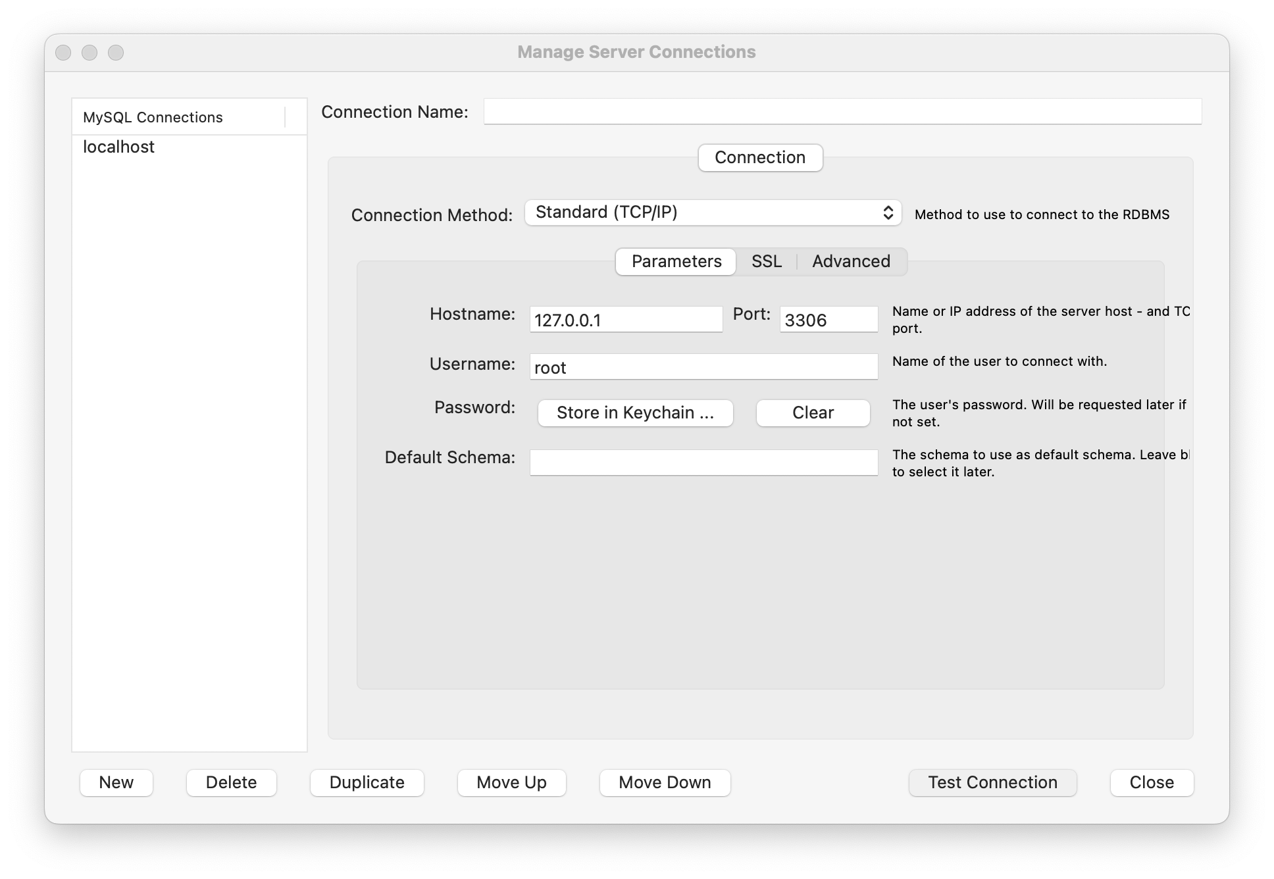Open the Connection Method dropdown

tap(712, 213)
